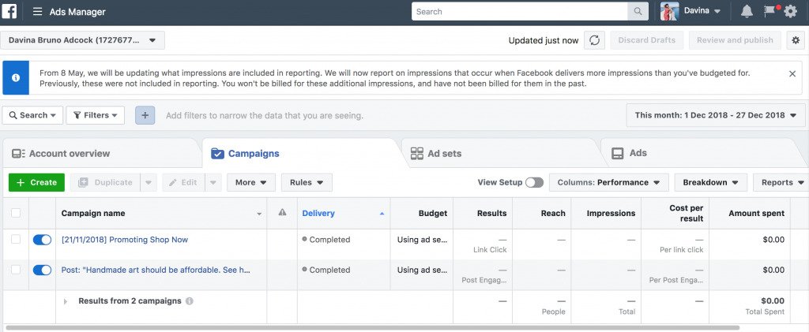Open the Duplicate options arrow
This screenshot has height=332, width=809.
tap(148, 182)
